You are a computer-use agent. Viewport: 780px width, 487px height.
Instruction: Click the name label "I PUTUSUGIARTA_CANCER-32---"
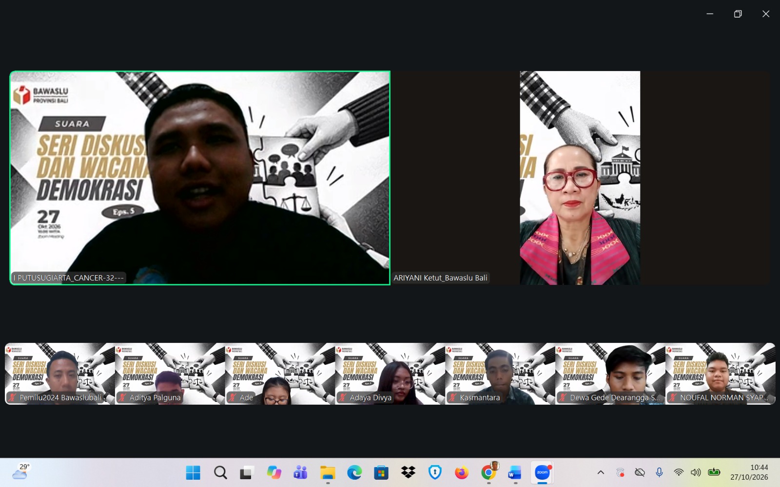(x=69, y=278)
